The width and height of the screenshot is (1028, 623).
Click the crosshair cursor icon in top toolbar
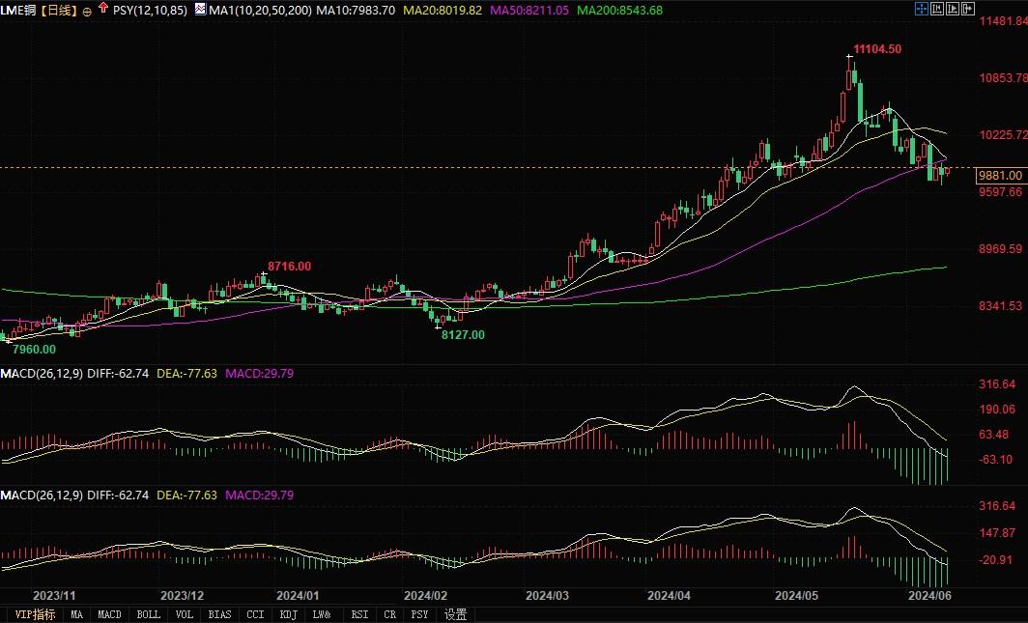click(922, 9)
